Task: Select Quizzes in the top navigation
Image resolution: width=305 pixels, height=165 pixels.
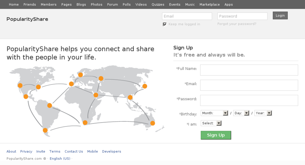Action: pos(158,5)
